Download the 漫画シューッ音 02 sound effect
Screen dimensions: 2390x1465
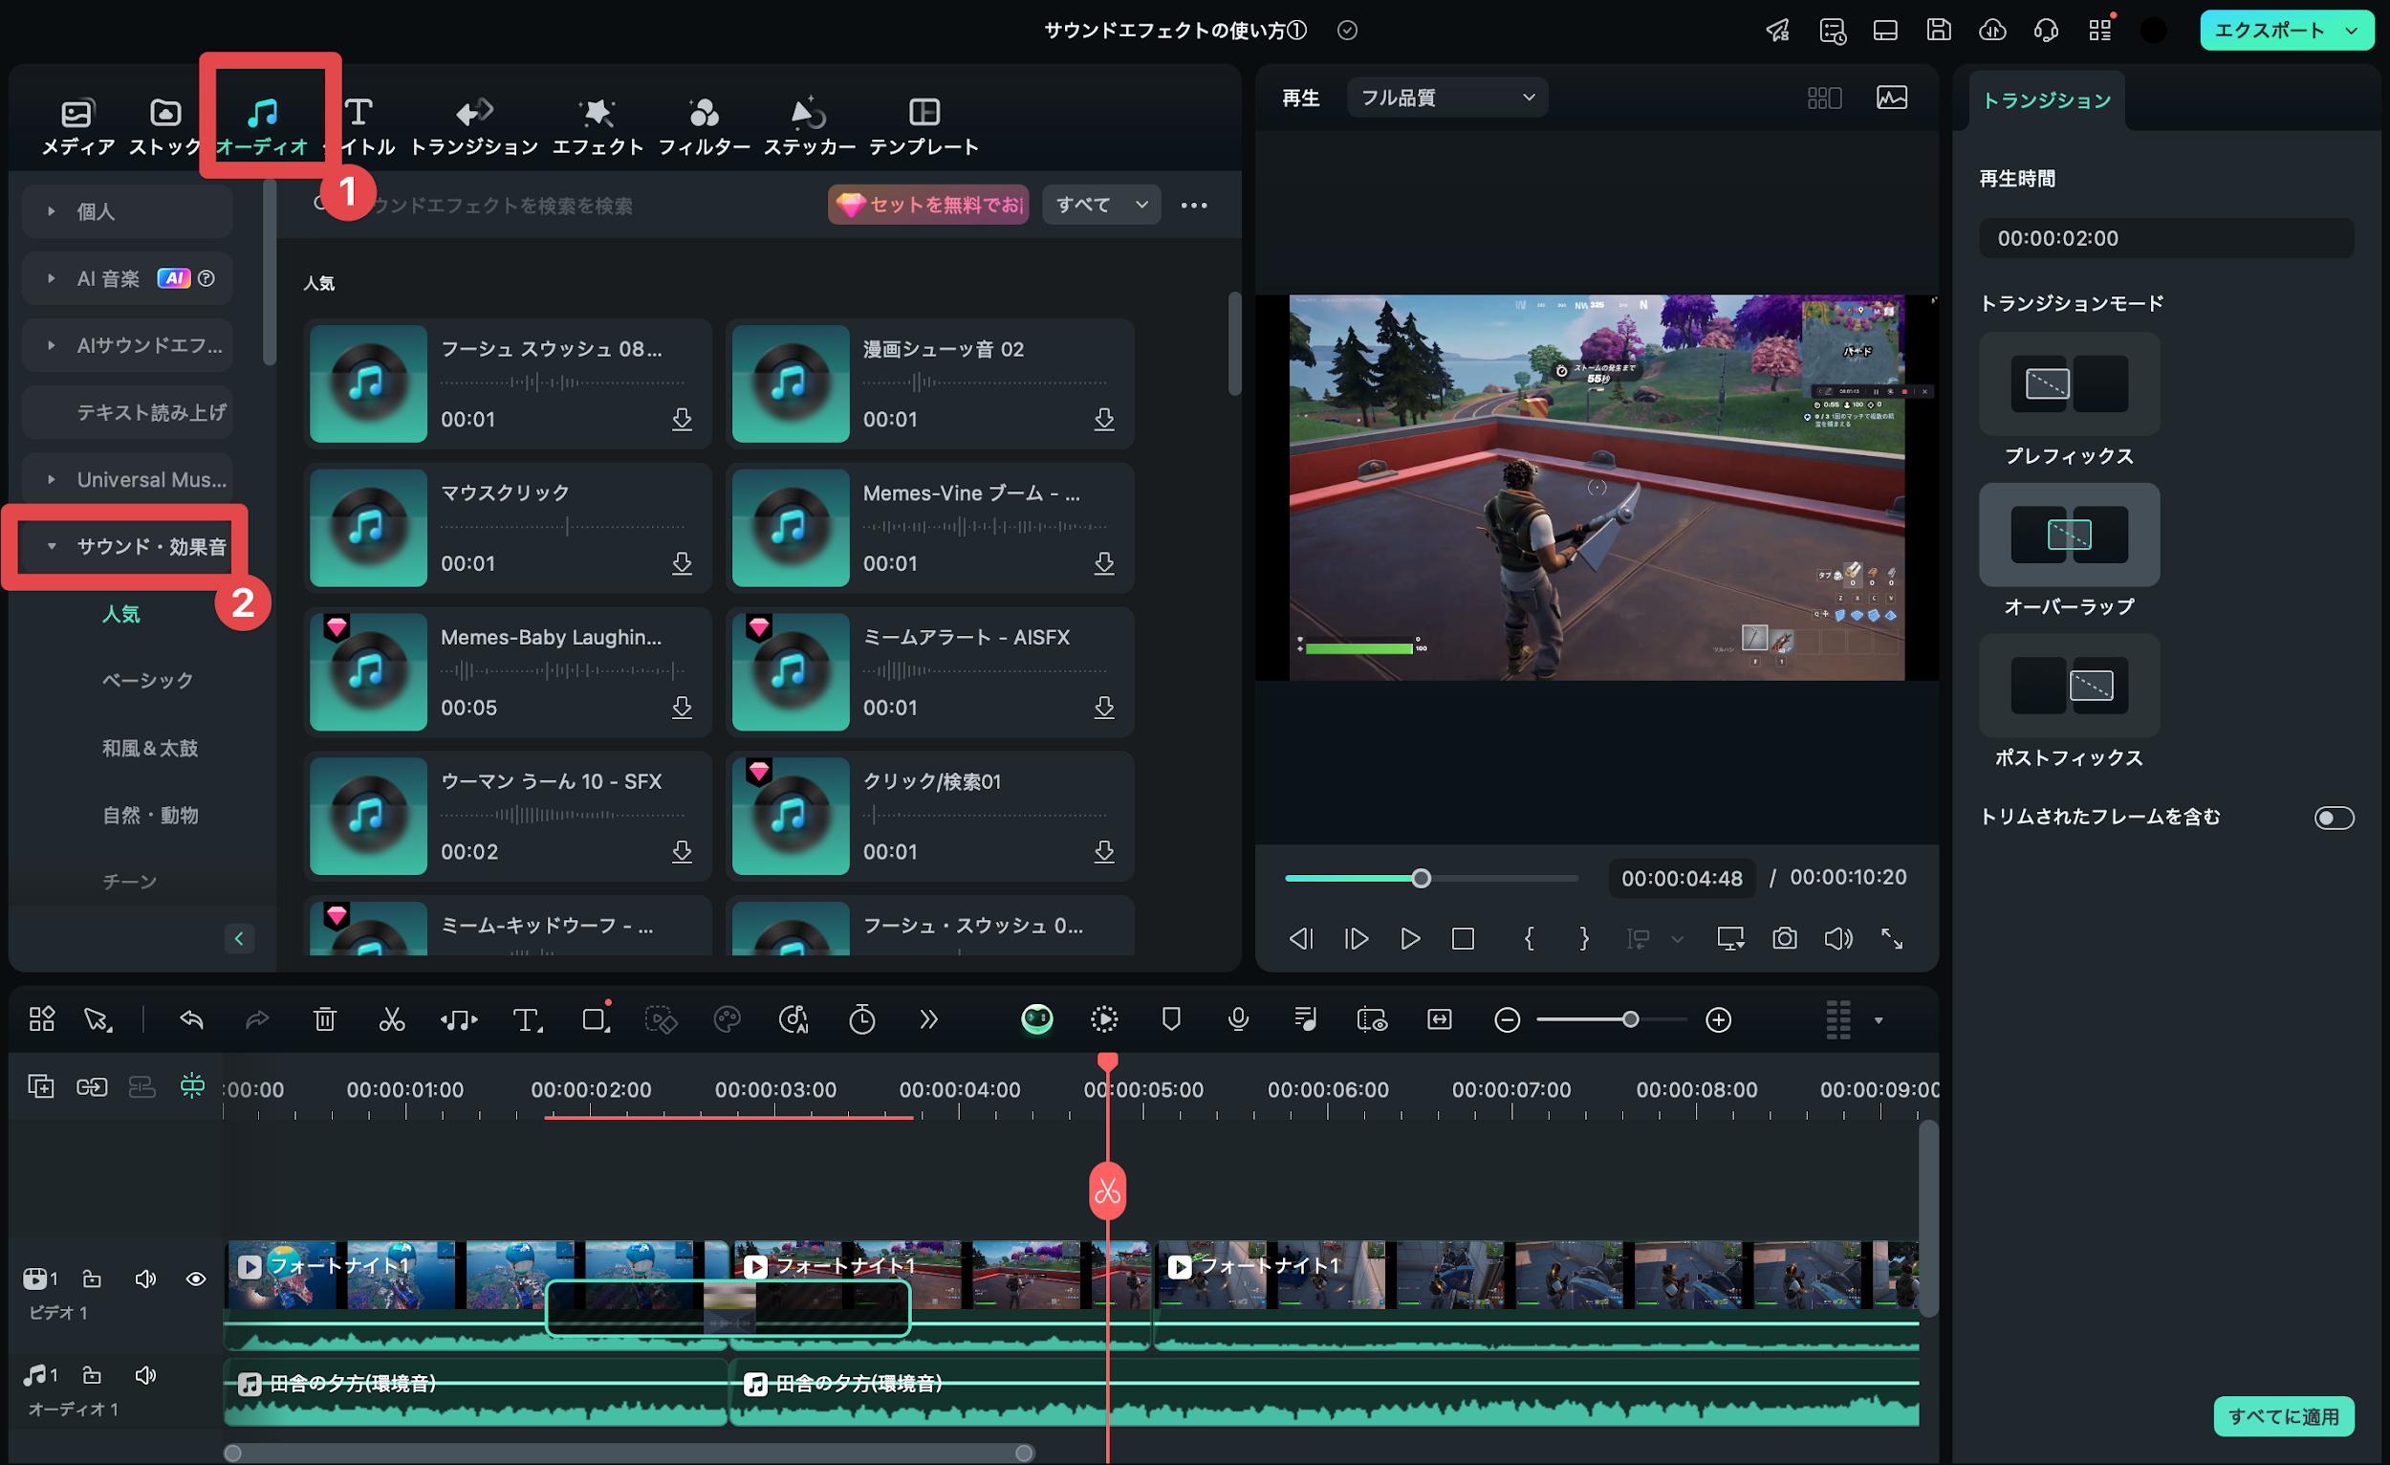point(1104,419)
